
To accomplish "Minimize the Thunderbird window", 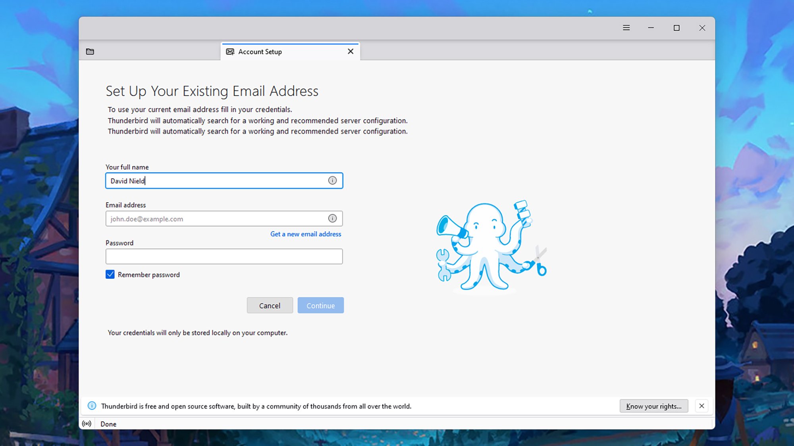I will pos(651,28).
